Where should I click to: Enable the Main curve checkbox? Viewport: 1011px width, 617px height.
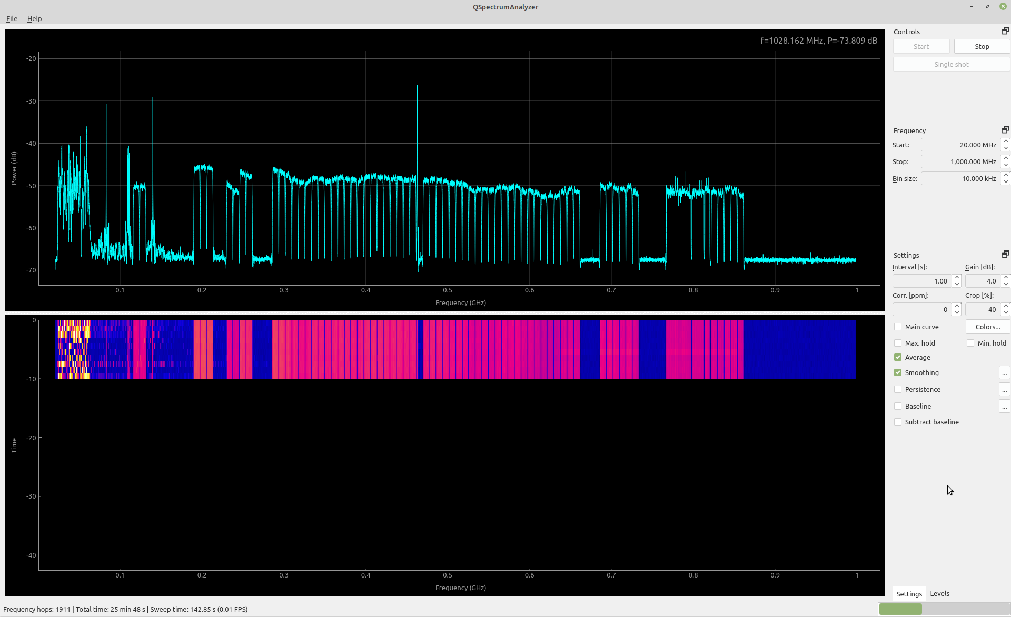point(898,327)
